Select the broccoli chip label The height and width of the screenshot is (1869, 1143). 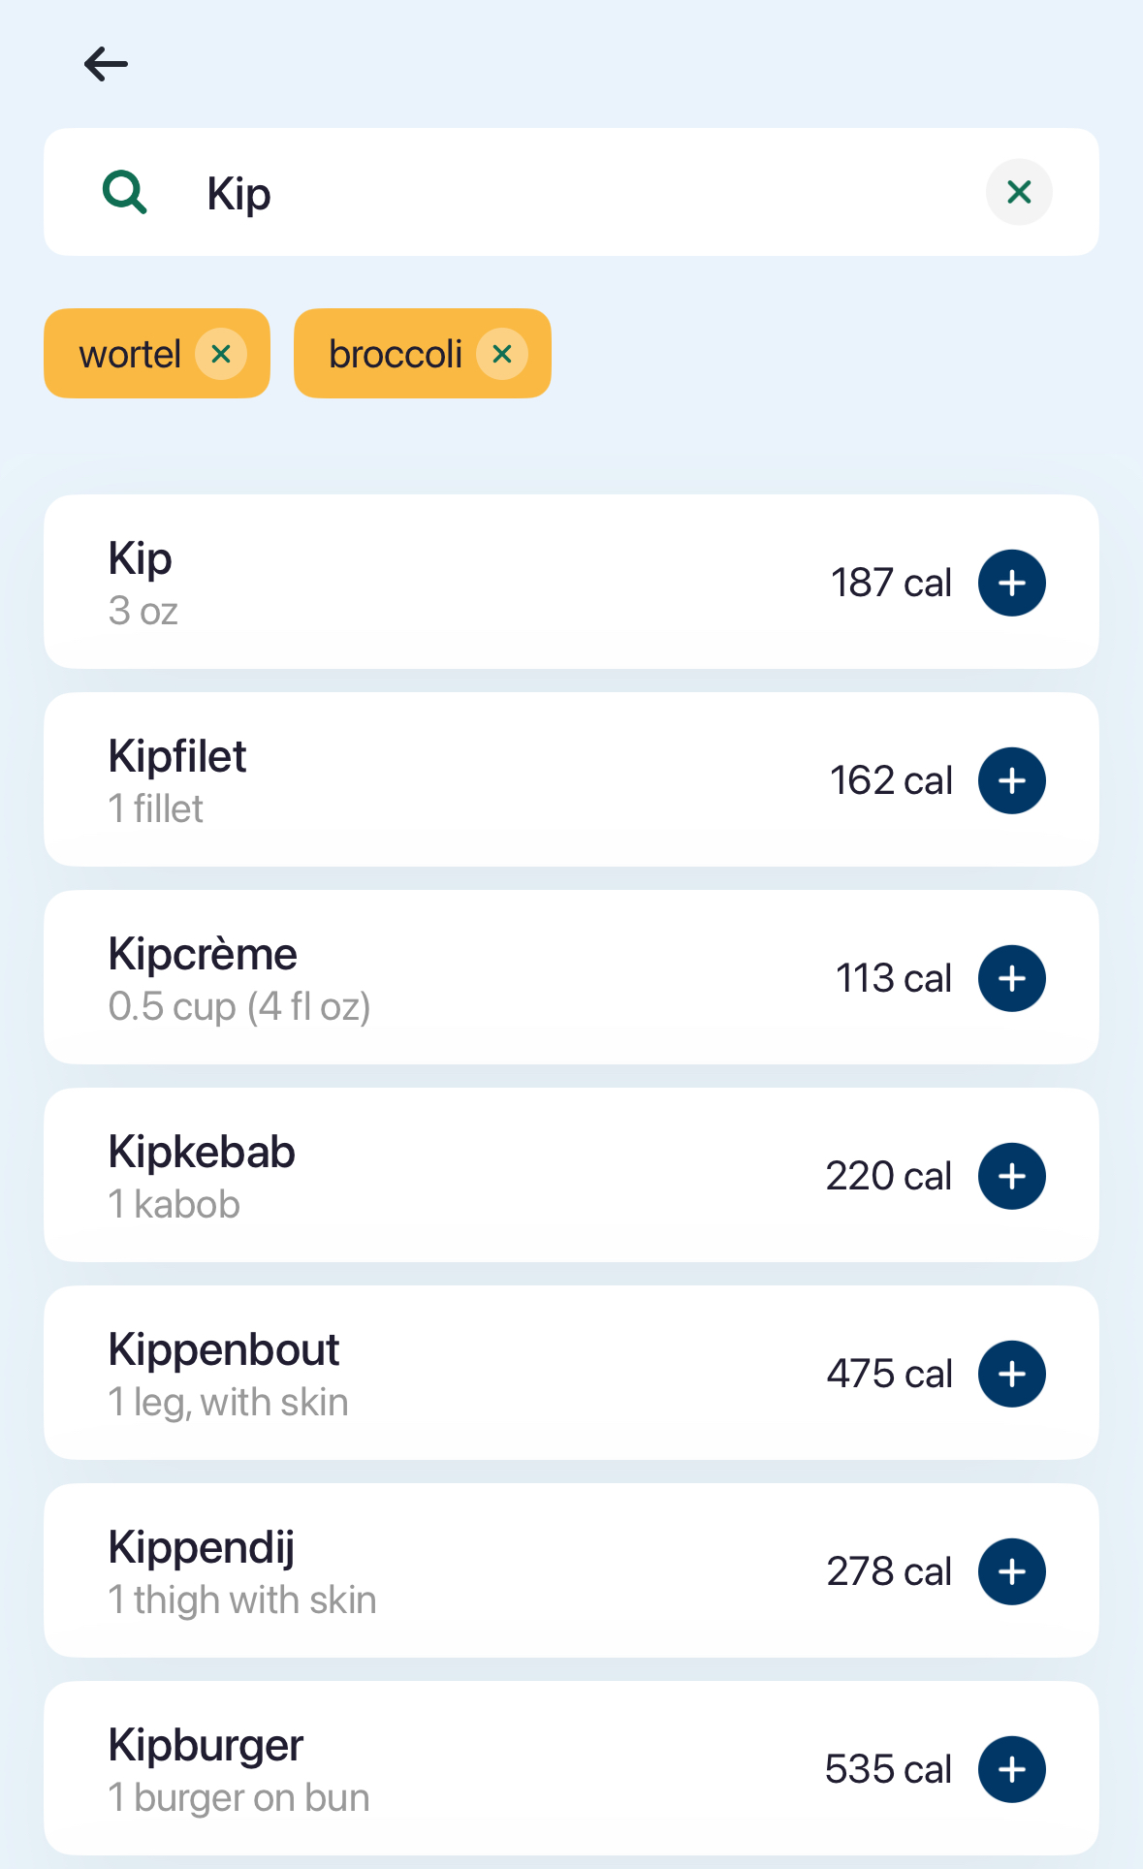pyautogui.click(x=396, y=355)
